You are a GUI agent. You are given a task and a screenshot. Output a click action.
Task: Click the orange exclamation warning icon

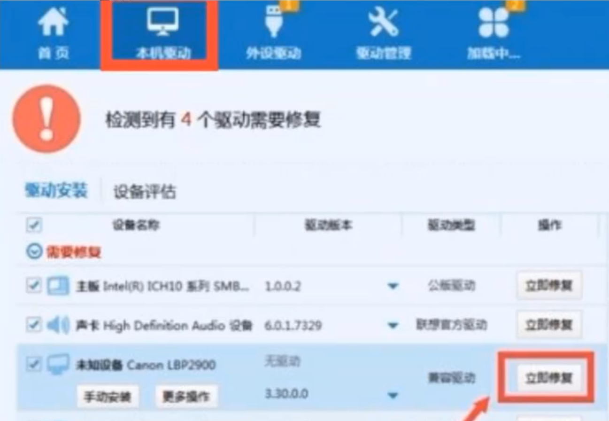46,119
